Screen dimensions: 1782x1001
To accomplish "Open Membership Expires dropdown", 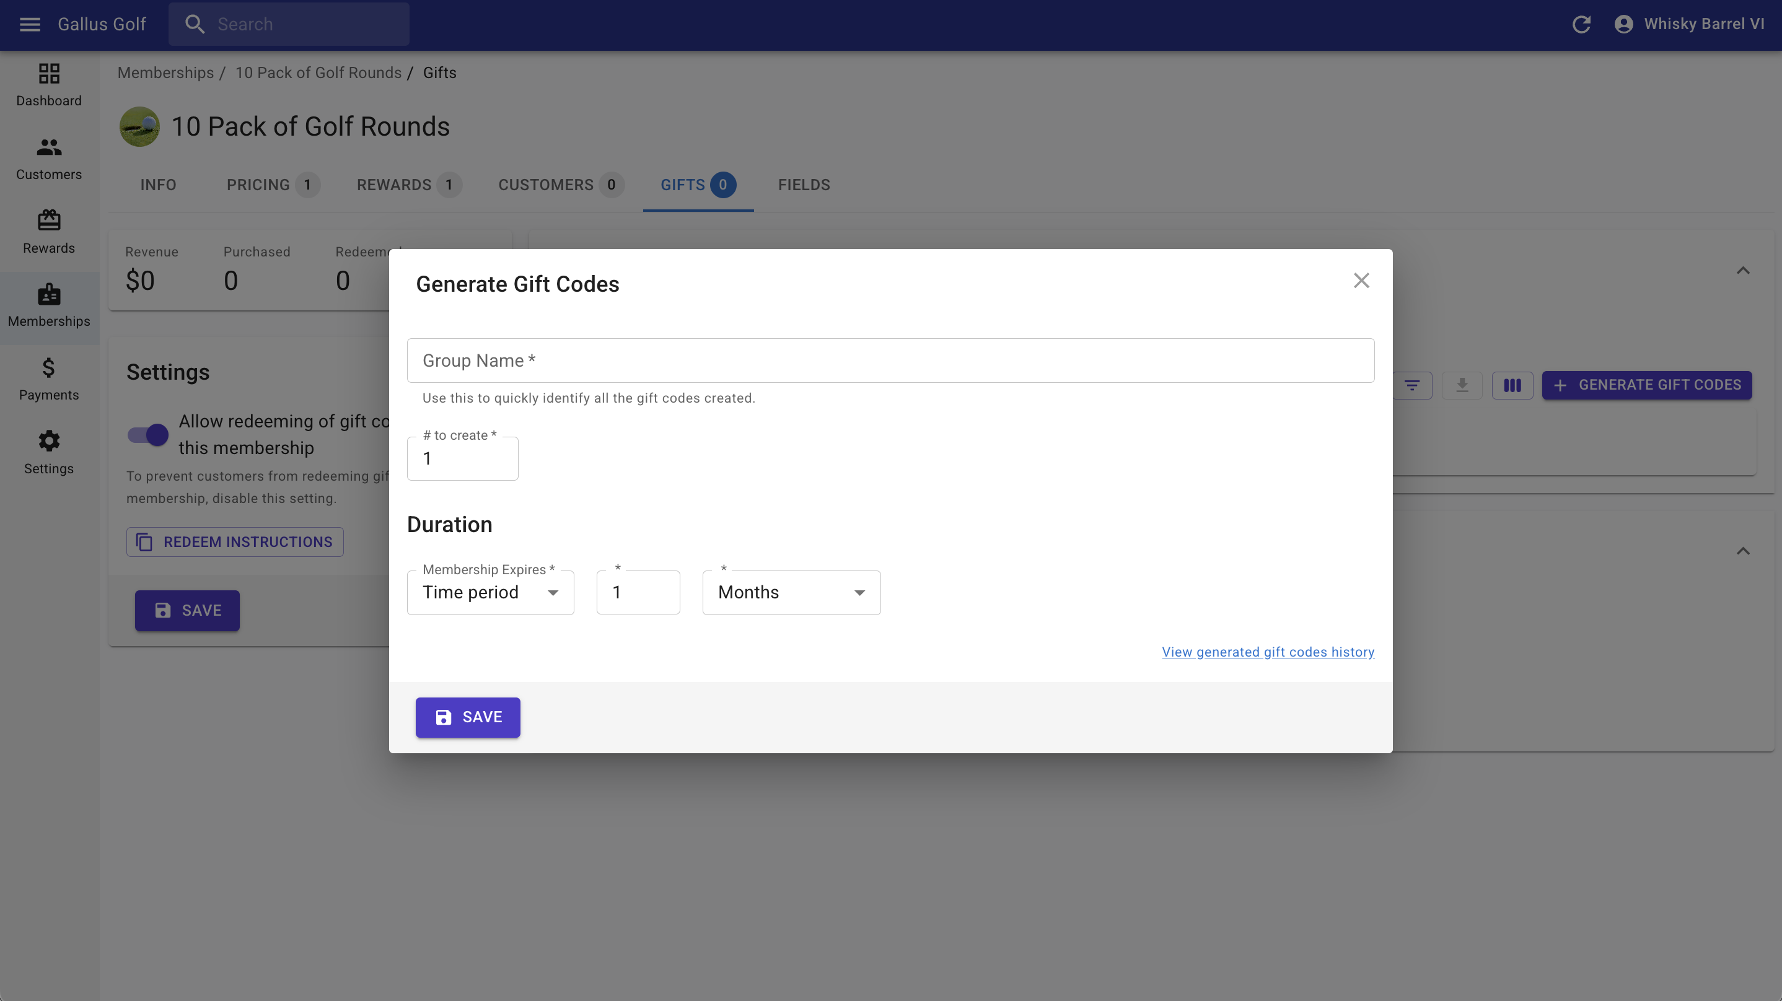I will [489, 593].
